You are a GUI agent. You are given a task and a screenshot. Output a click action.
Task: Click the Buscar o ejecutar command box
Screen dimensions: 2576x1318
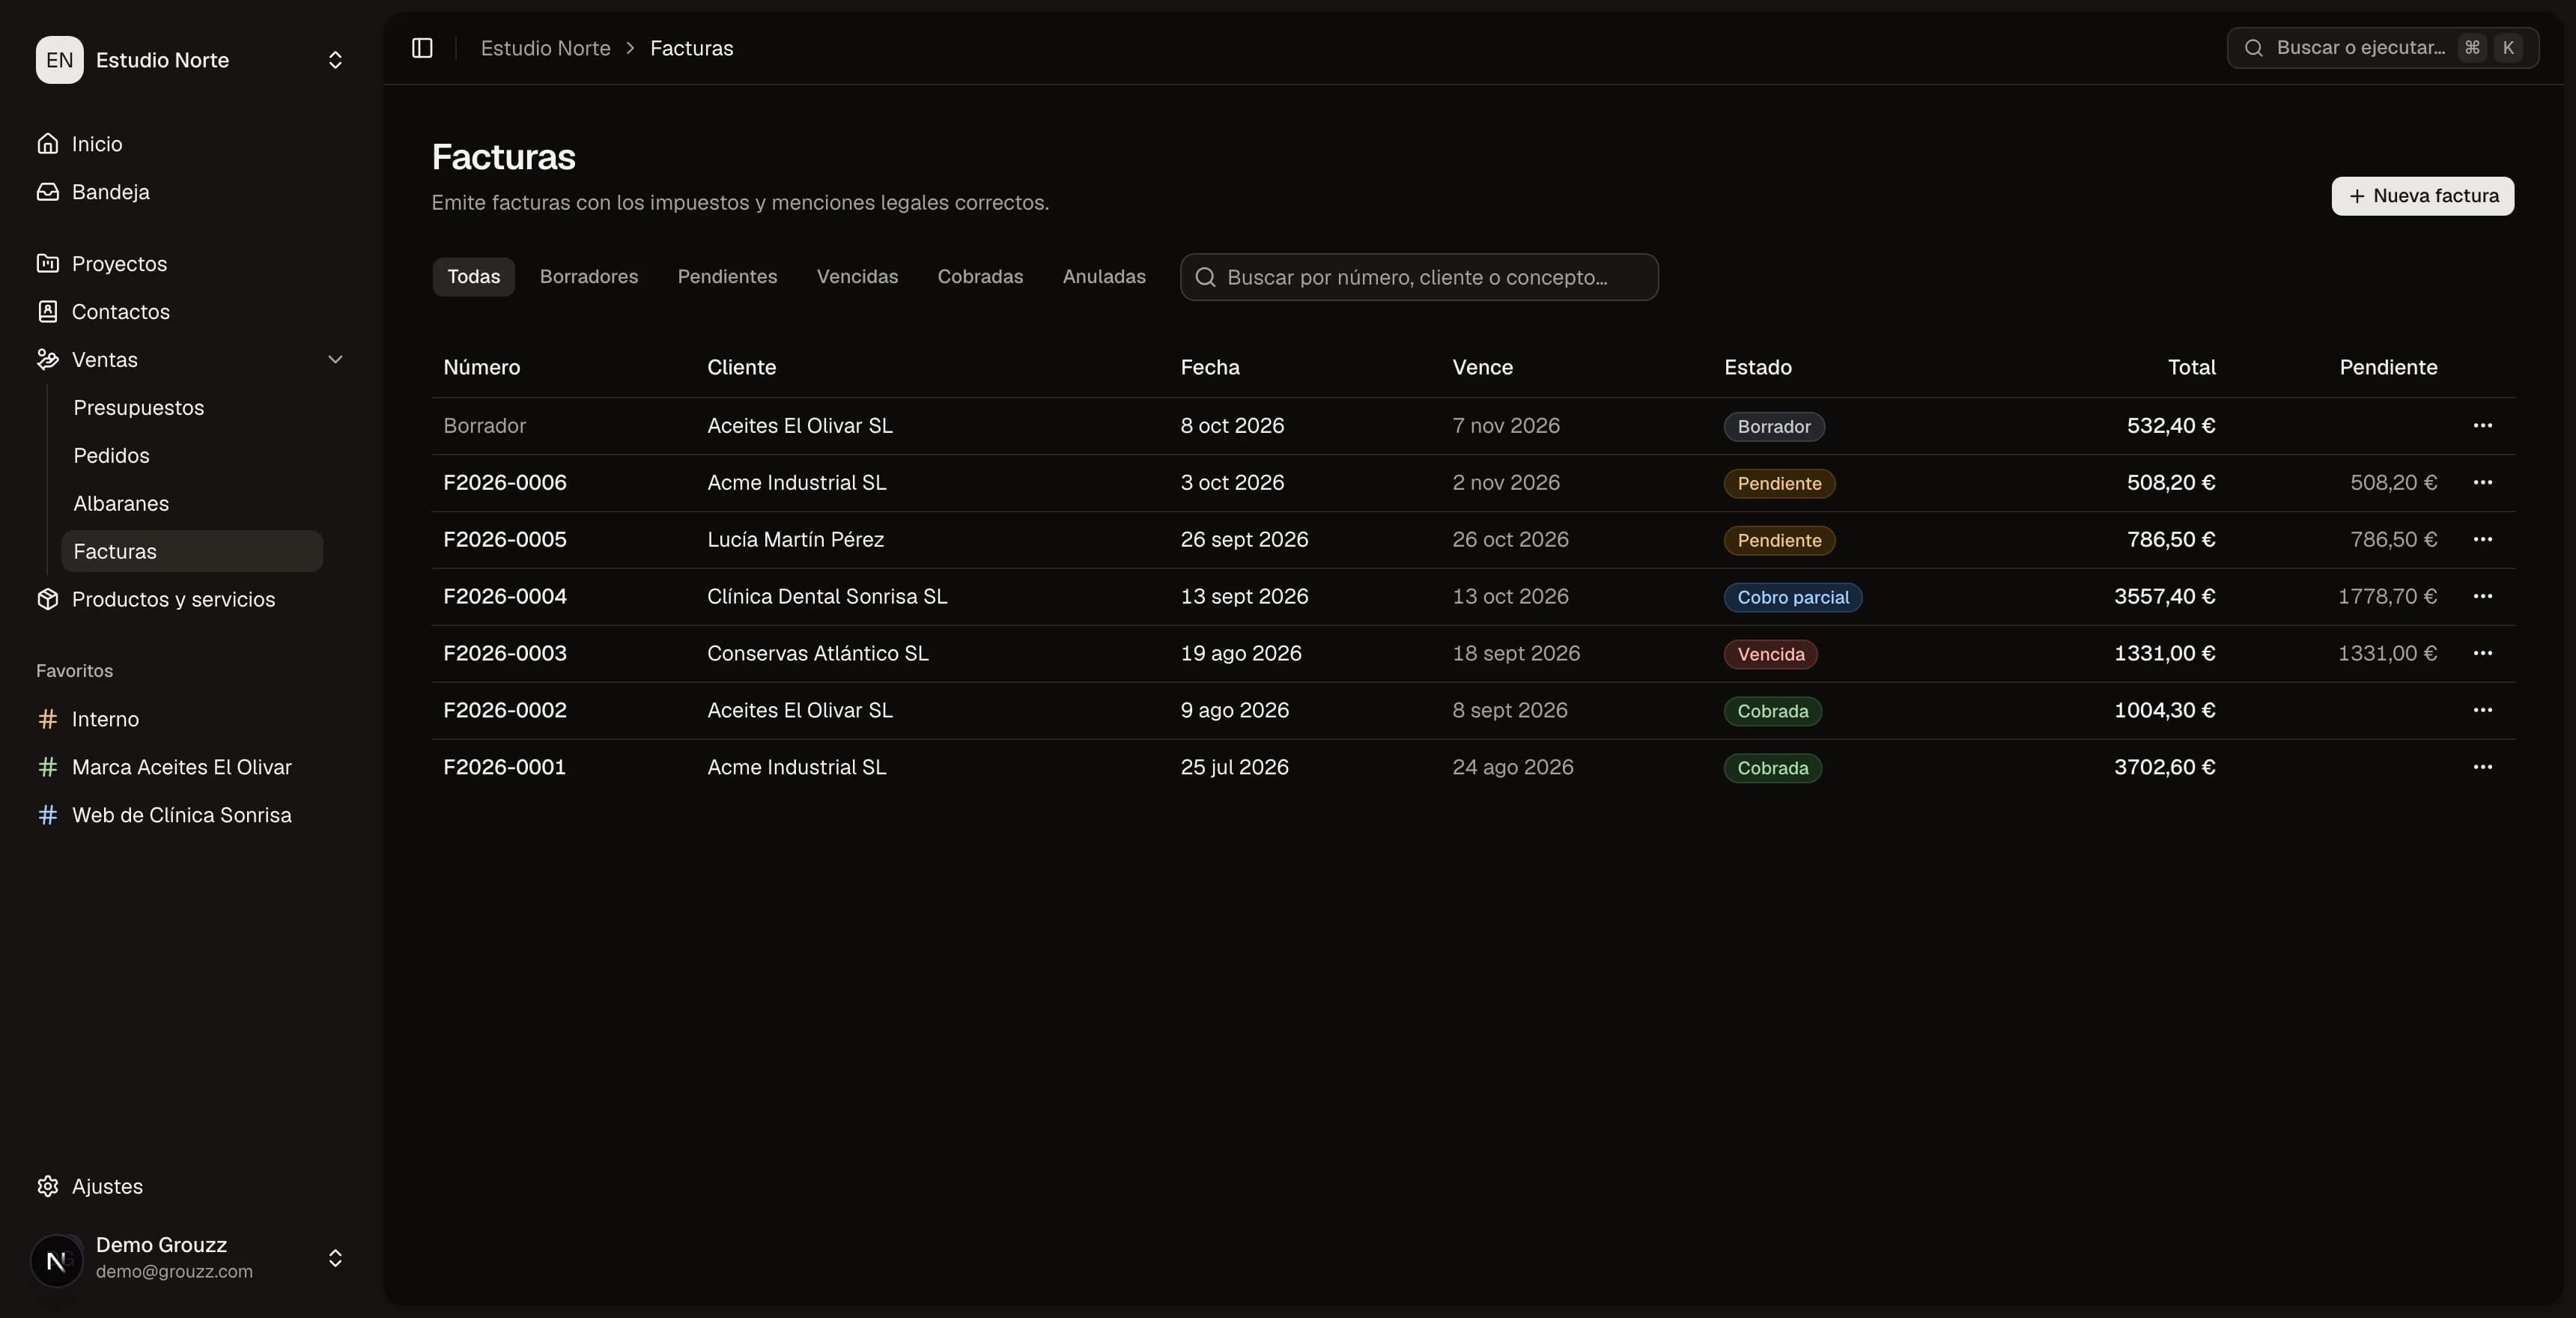(x=2382, y=48)
